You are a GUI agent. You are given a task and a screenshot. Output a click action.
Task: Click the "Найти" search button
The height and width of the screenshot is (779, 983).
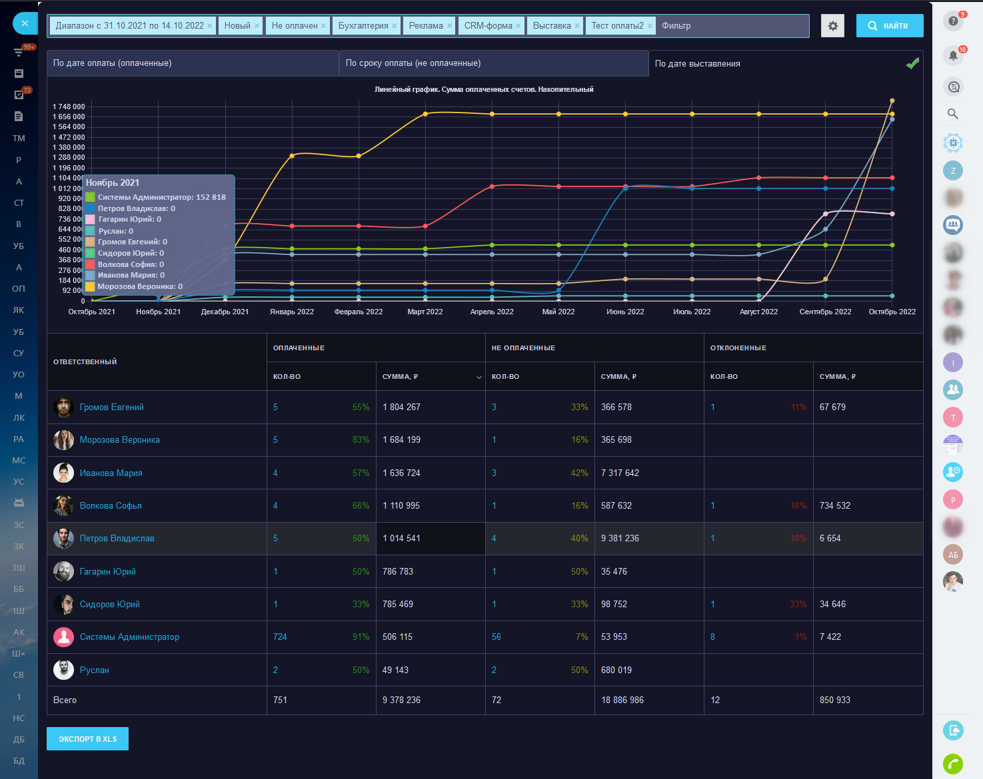coord(889,26)
